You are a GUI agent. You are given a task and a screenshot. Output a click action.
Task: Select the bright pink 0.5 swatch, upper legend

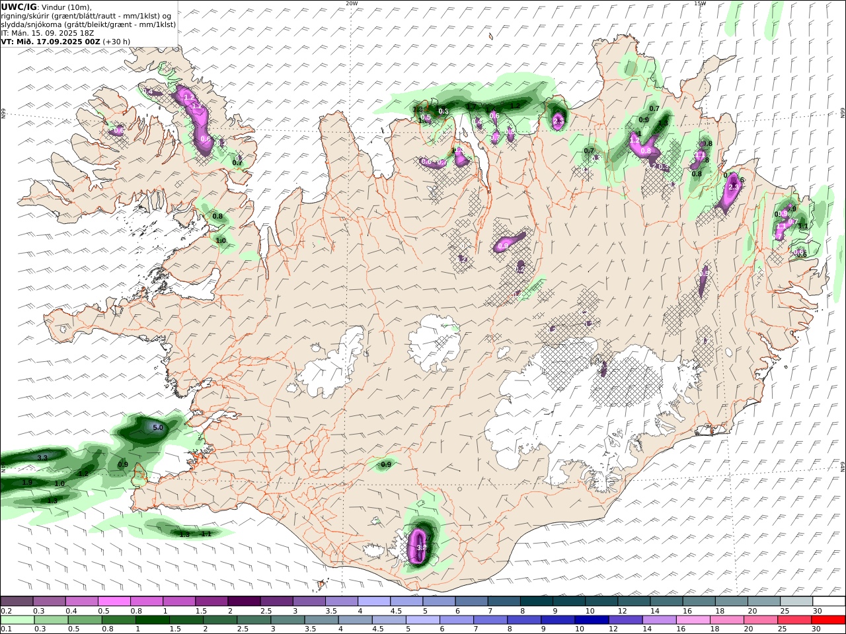[114, 601]
